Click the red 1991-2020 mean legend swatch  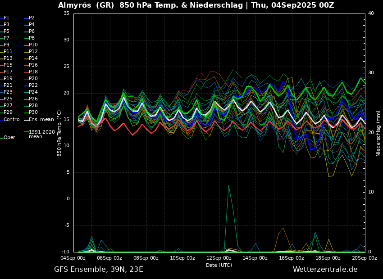pos(26,132)
